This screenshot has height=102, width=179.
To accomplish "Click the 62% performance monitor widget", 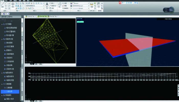I will point(172,10).
